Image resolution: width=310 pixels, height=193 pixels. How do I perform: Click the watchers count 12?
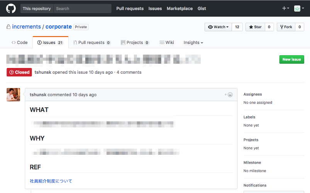pos(237,27)
